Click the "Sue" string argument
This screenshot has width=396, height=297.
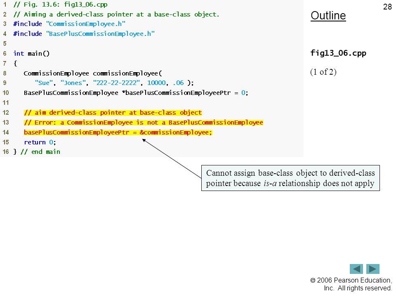[44, 83]
